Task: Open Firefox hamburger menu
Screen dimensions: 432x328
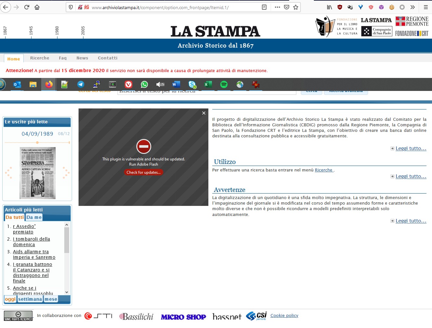Action: [x=426, y=7]
